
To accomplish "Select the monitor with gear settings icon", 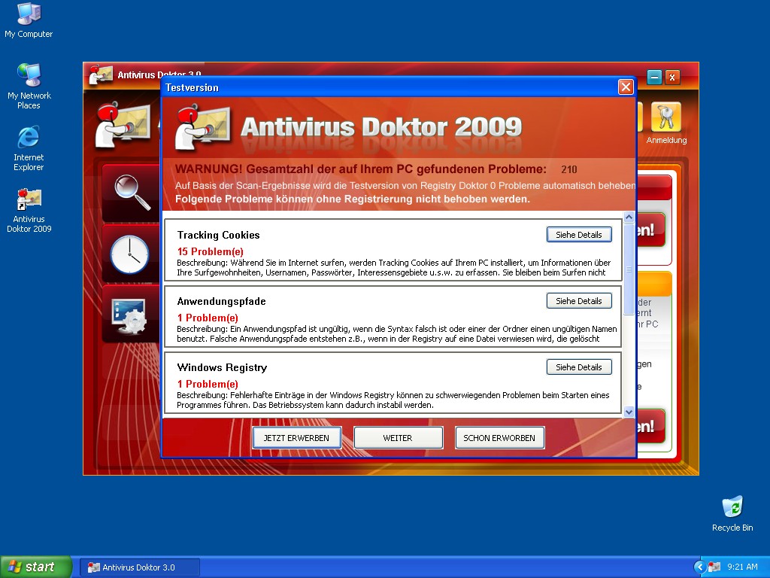I will pos(129,315).
